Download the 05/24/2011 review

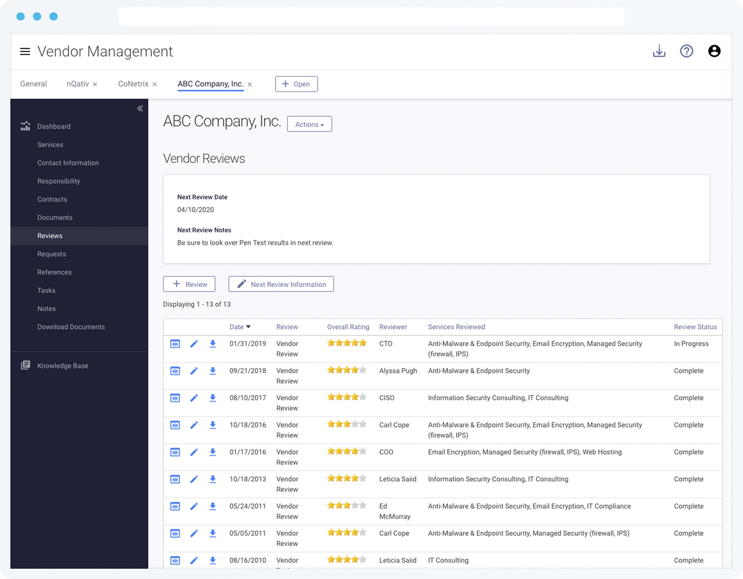coord(213,506)
